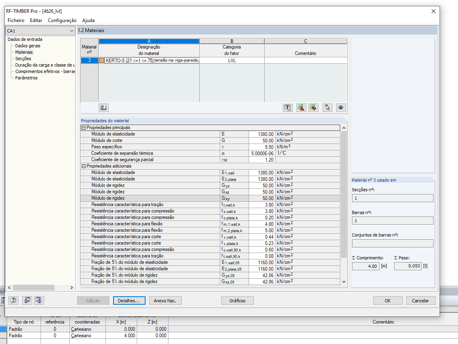Click column C header in materials table
Viewport: 458px width, 344px height.
(x=306, y=41)
